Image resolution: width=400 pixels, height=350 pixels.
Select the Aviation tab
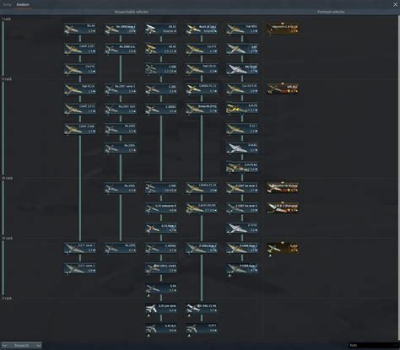click(x=23, y=4)
